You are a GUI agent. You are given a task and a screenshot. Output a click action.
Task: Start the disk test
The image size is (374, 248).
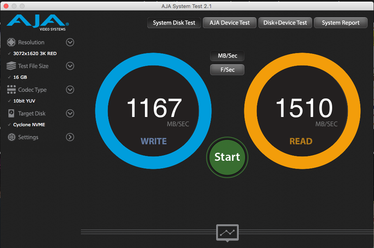point(227,157)
